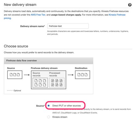Image resolution: width=136 pixels, height=126 pixels.
Task: Focus the Delivery stream name field
Action: pos(68,26)
